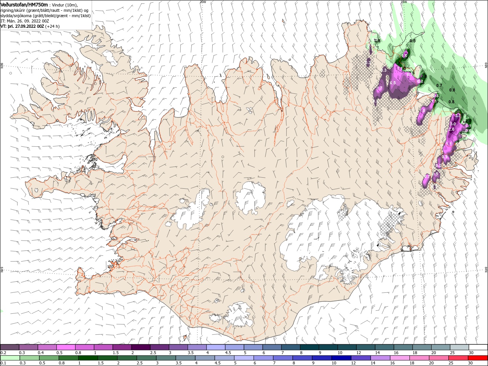Viewport: 488px width, 366px height.
Task: Pick snow-scale swatch between 3 and 3.5
Action: pos(178,347)
